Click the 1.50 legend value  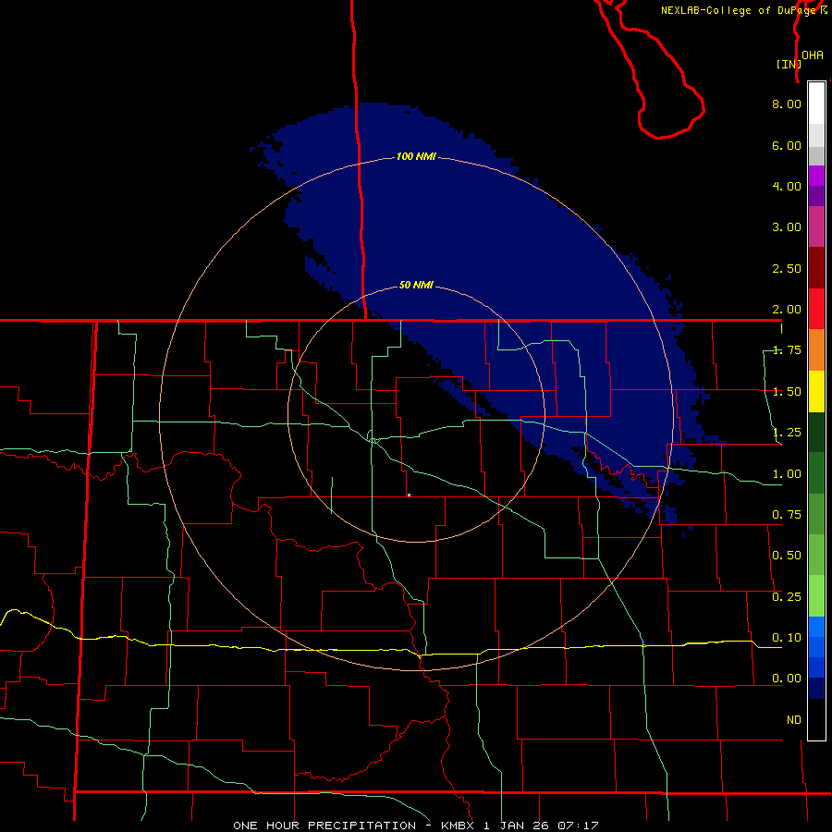(x=787, y=392)
